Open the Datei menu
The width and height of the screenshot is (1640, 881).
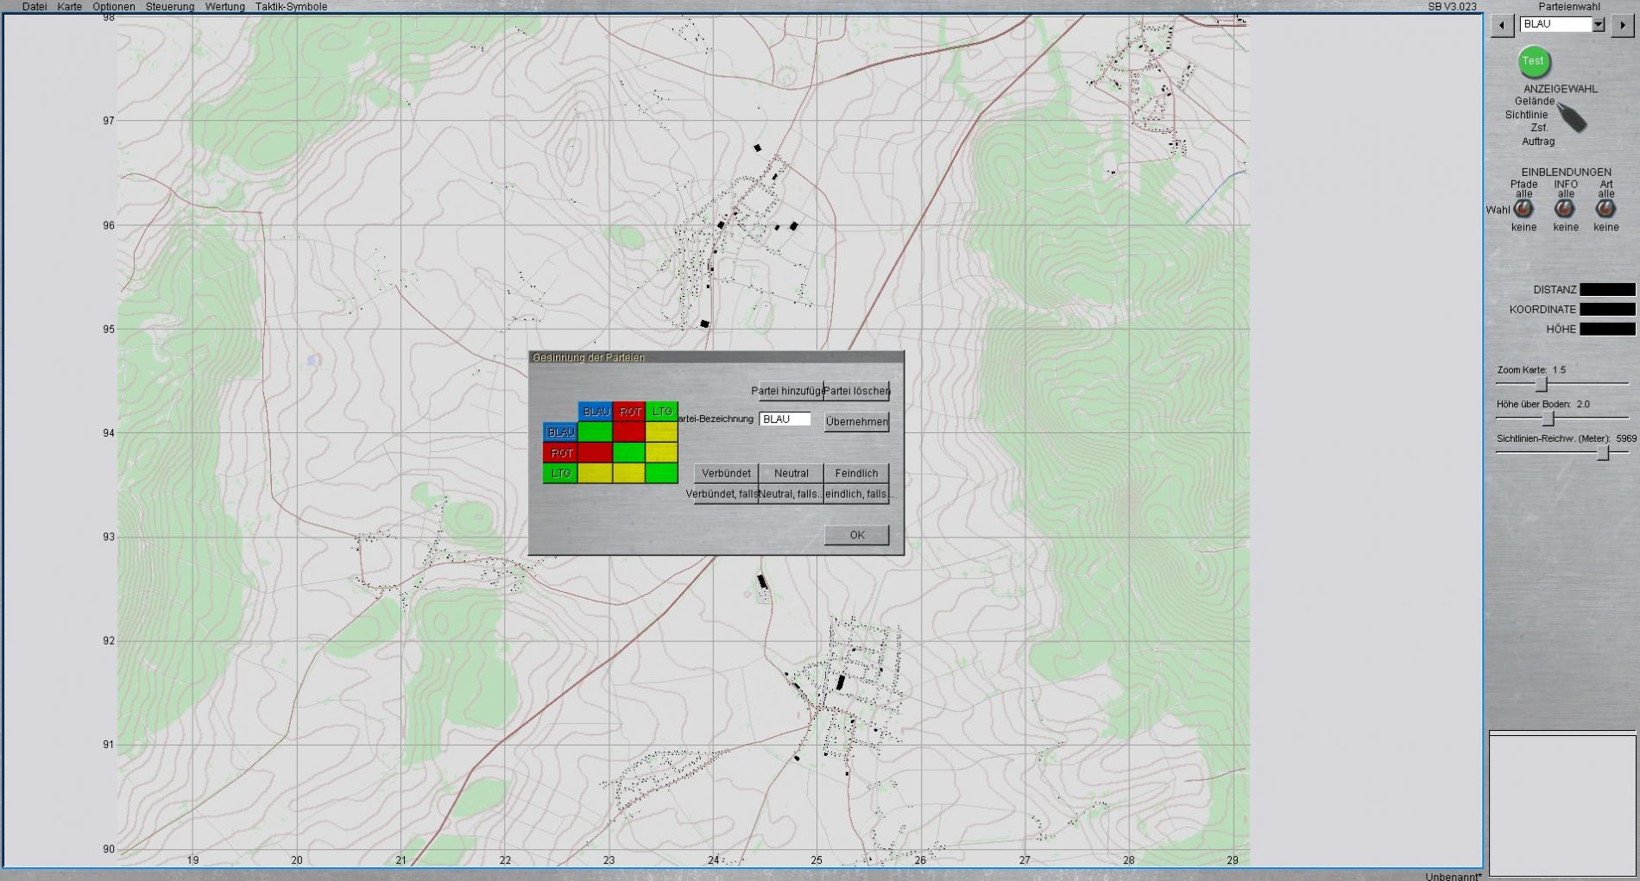click(x=35, y=7)
